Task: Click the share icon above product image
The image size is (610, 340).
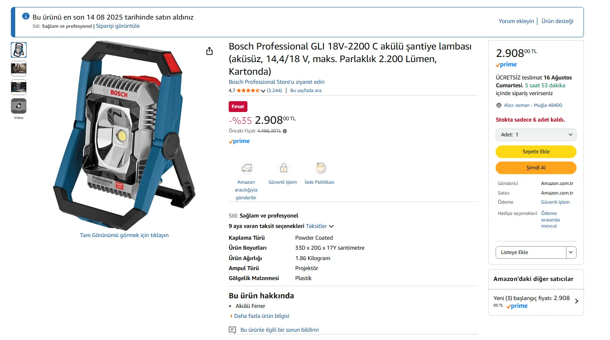Action: coord(210,51)
